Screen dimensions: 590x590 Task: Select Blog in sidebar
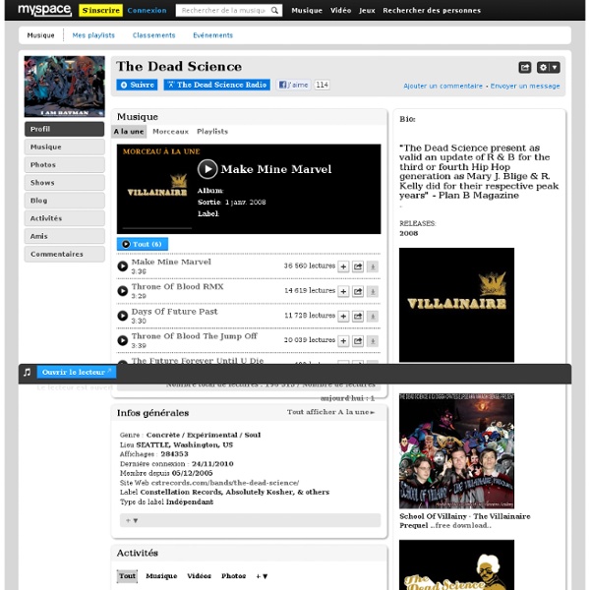point(64,201)
